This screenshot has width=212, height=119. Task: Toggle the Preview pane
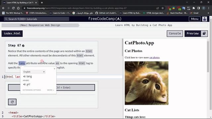(x=193, y=33)
